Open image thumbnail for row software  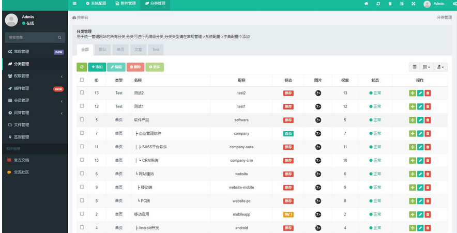[x=318, y=120]
